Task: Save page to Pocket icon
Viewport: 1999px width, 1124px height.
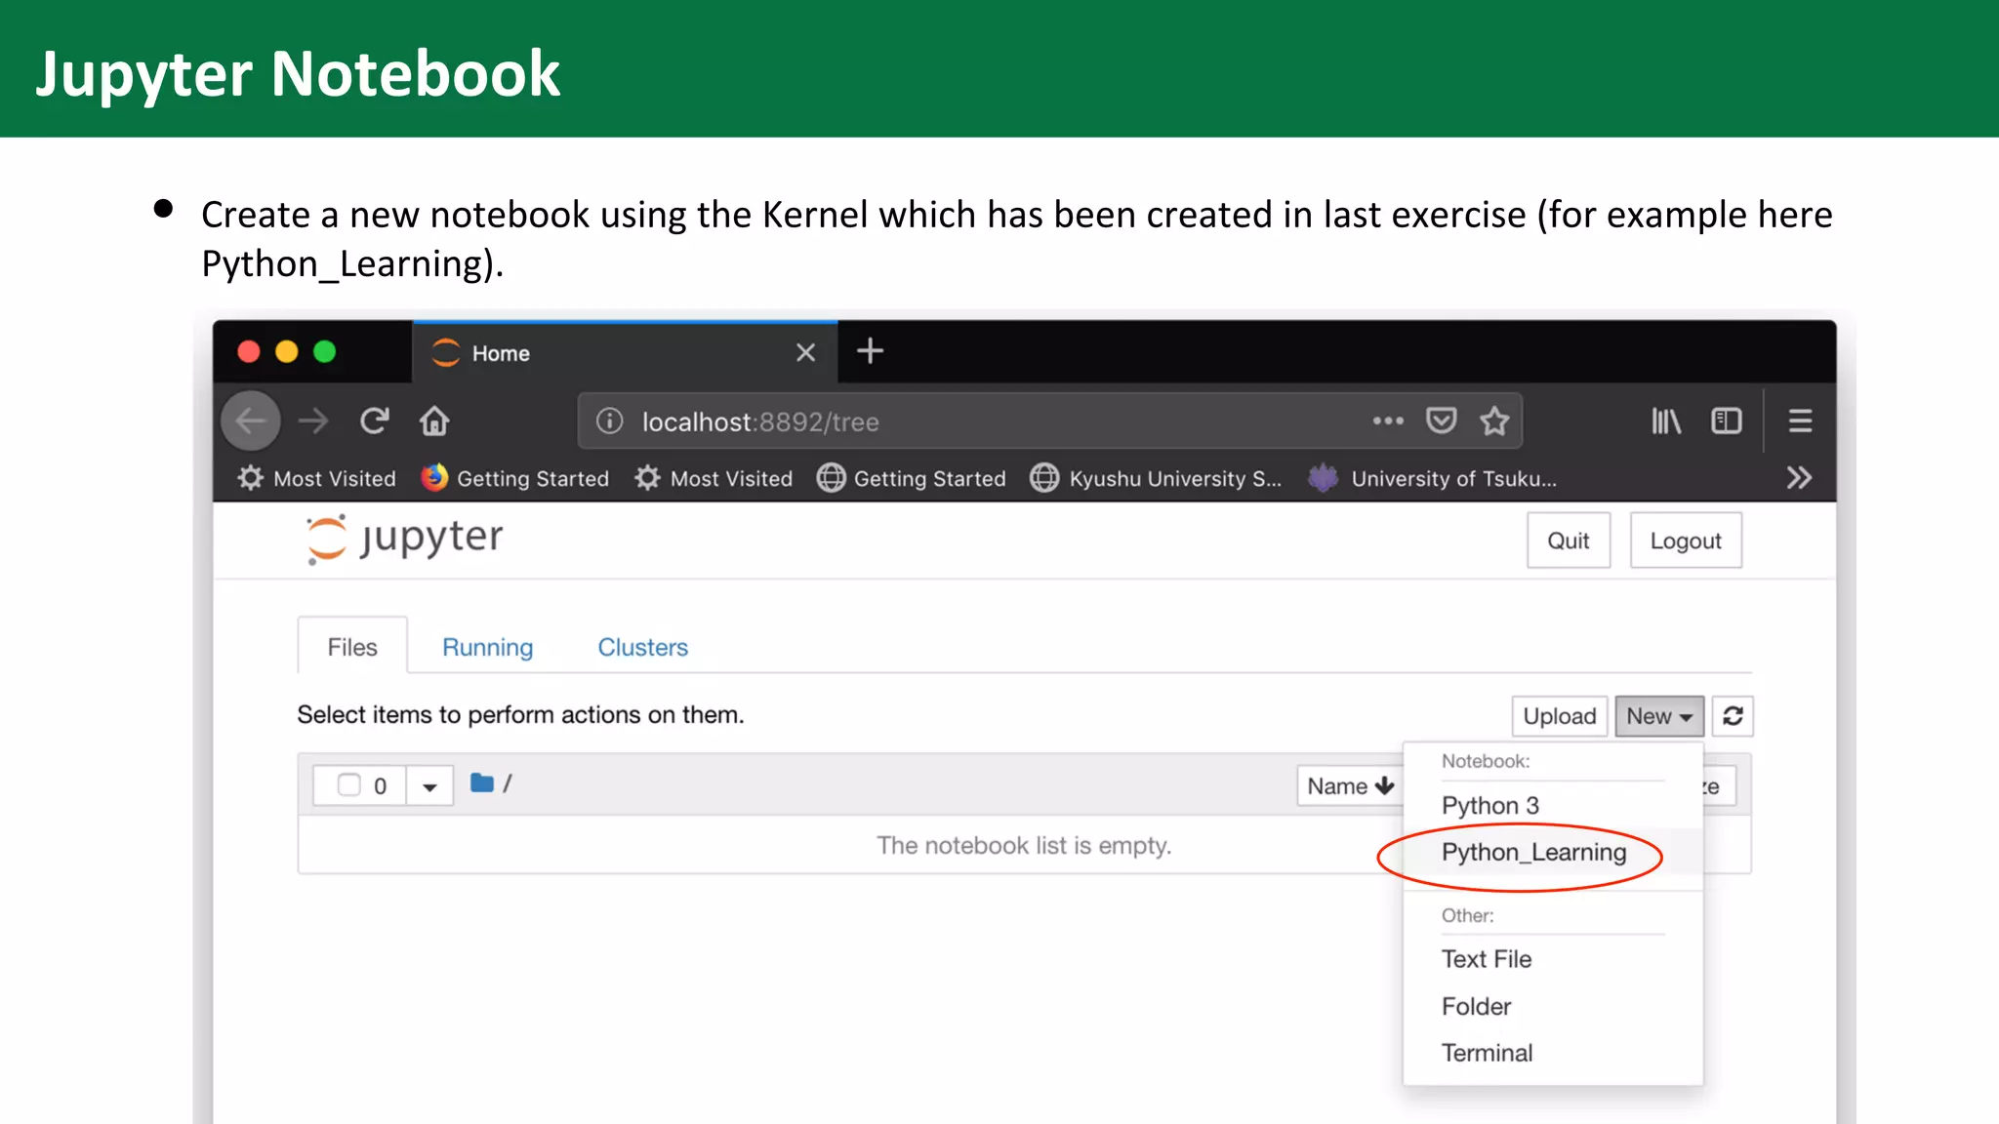Action: click(x=1441, y=421)
